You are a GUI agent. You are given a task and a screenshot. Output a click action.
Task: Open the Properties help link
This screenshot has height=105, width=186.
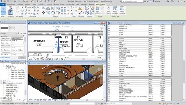[5, 57]
